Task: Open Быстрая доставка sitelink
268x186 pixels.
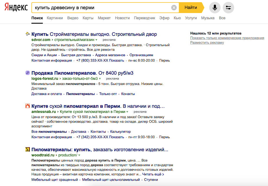Action: (76, 55)
